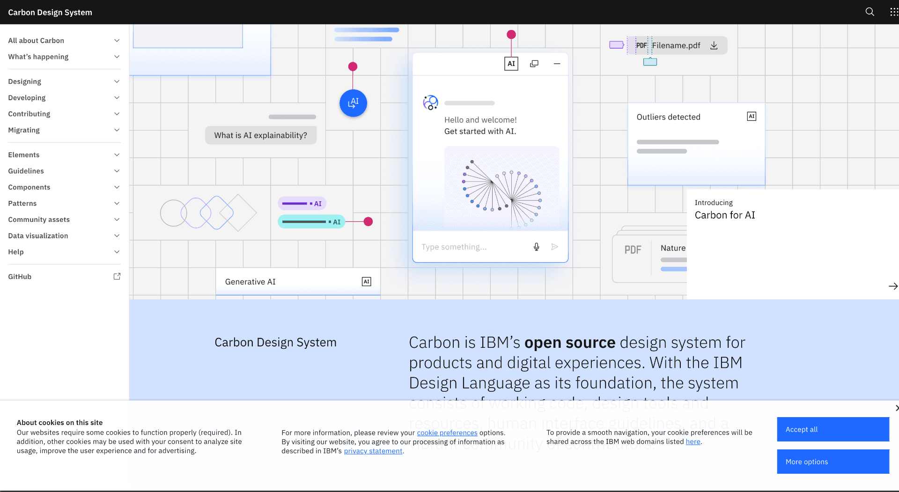Open the Patterns nav item
Screen dimensions: 899x492
pos(64,203)
